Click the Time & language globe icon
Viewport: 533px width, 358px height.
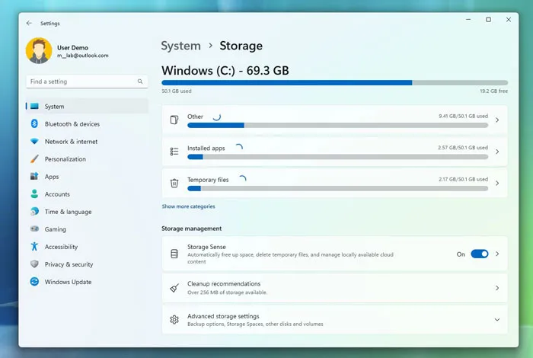[x=34, y=212]
